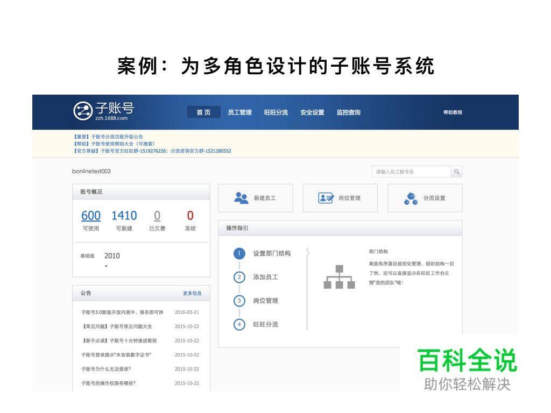551x413 pixels.
Task: Click the 600 可使用 account count
Action: tap(91, 216)
